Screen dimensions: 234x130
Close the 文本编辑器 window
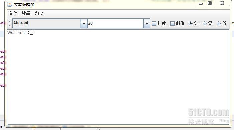point(222,3)
